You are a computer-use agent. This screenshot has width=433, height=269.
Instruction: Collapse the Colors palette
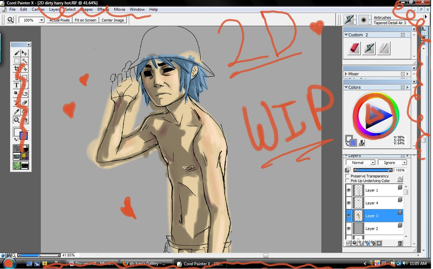tap(346, 87)
